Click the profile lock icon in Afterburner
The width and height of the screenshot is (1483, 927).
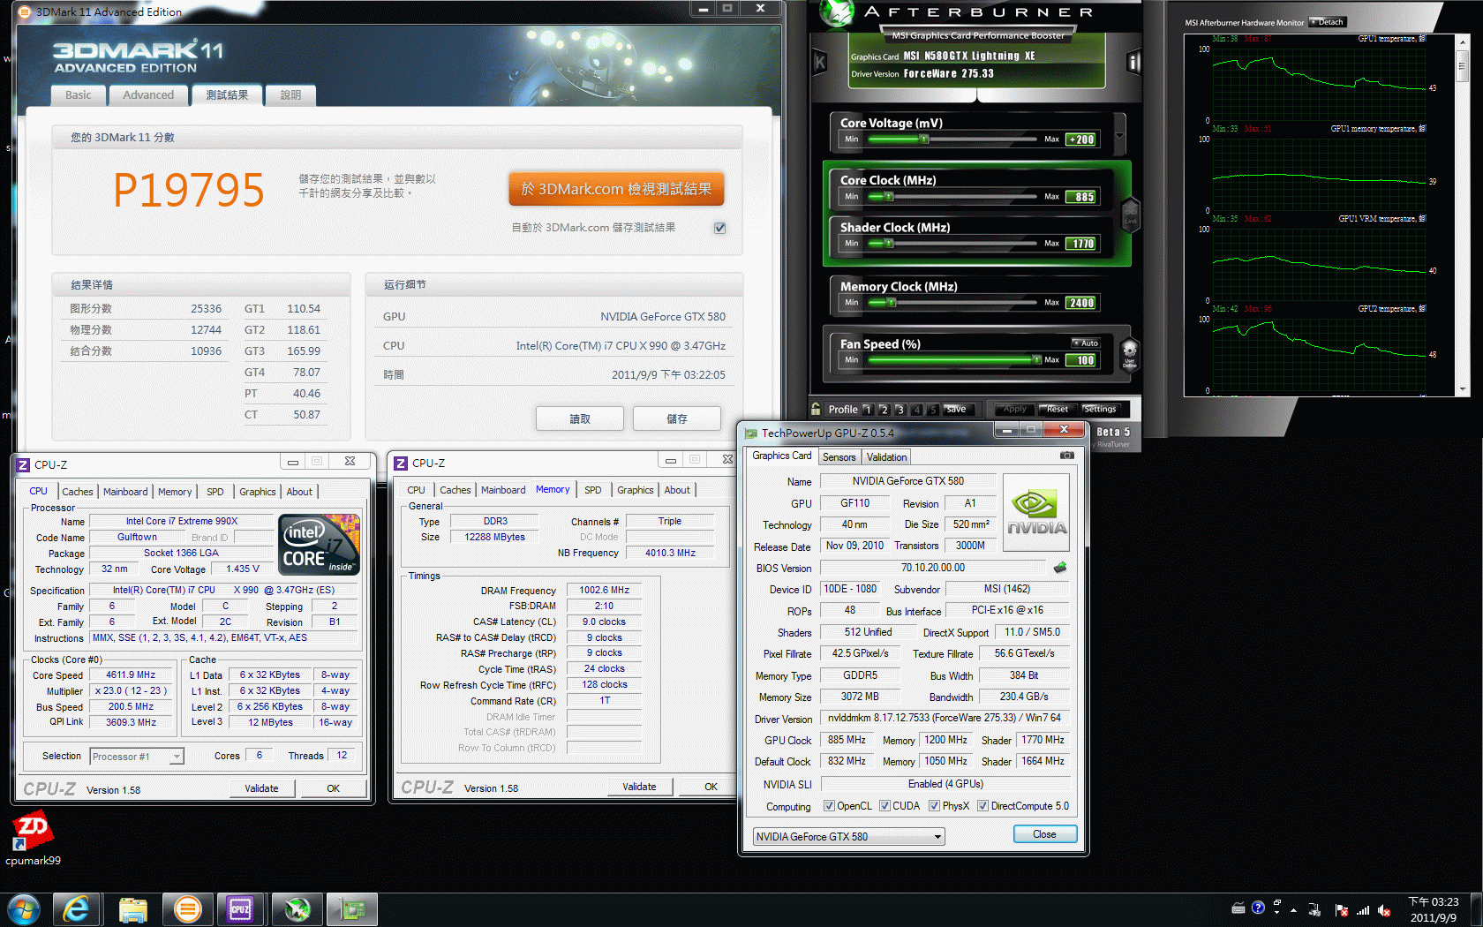(x=816, y=409)
